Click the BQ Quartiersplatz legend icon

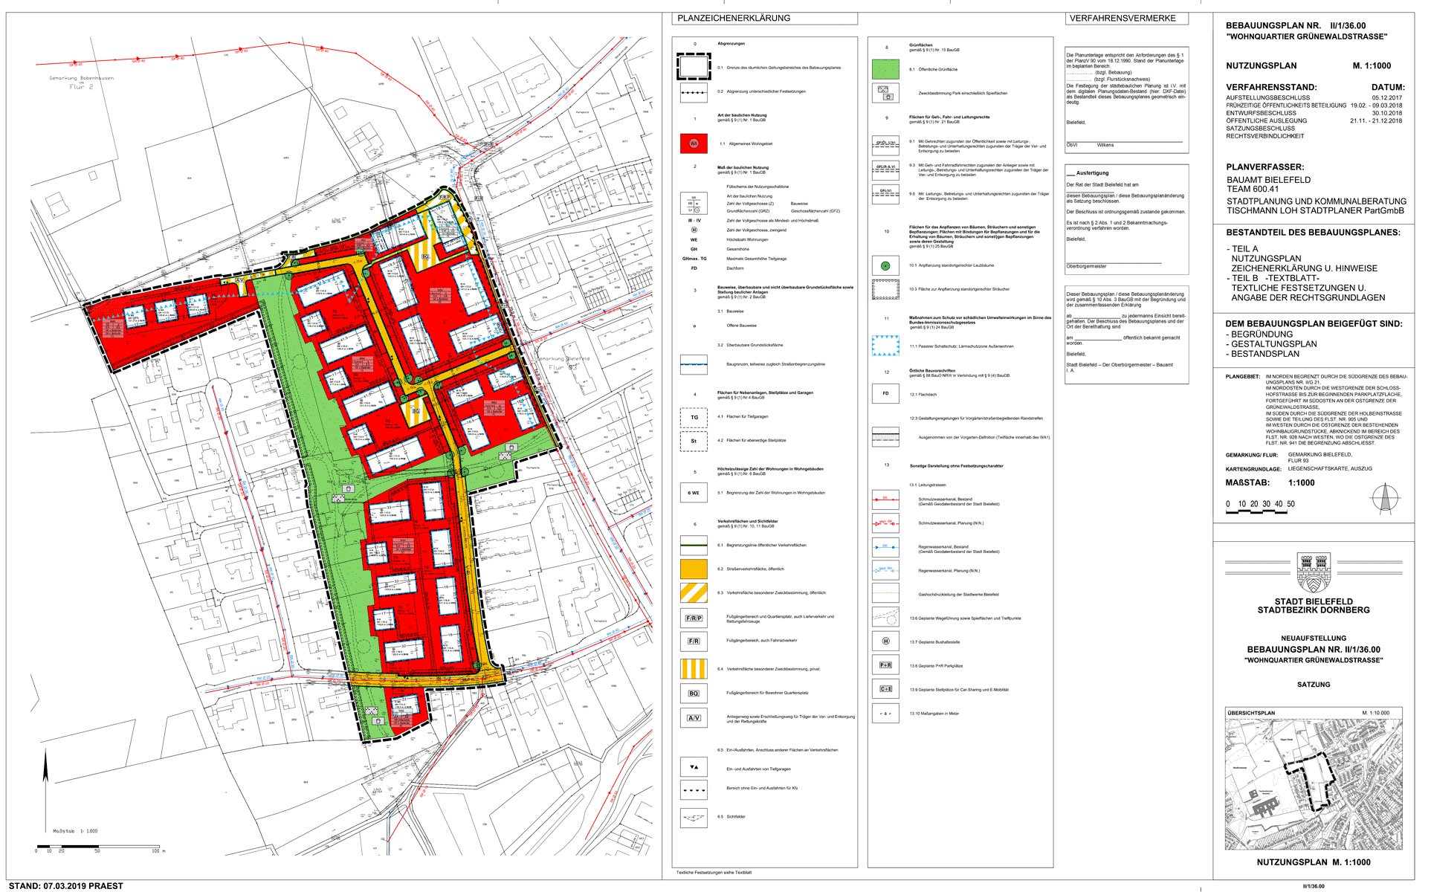point(694,693)
